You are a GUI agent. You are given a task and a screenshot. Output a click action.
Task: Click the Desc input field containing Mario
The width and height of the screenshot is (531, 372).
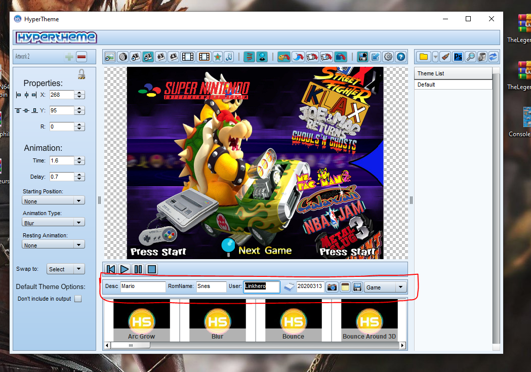point(143,286)
